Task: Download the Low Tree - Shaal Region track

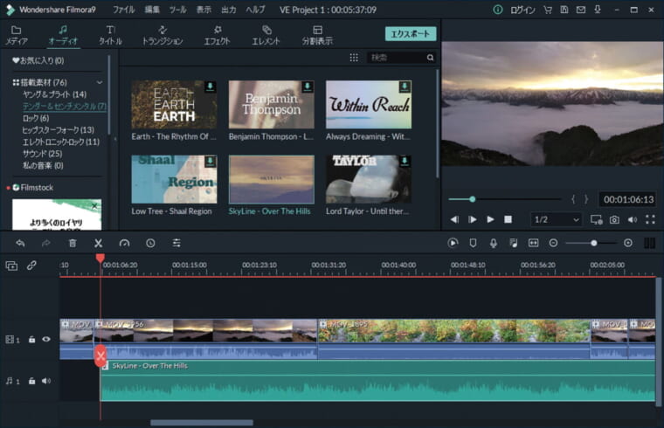Action: [x=210, y=162]
